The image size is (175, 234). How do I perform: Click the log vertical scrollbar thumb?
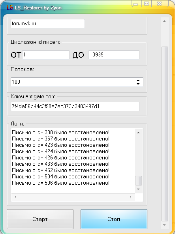point(139,181)
